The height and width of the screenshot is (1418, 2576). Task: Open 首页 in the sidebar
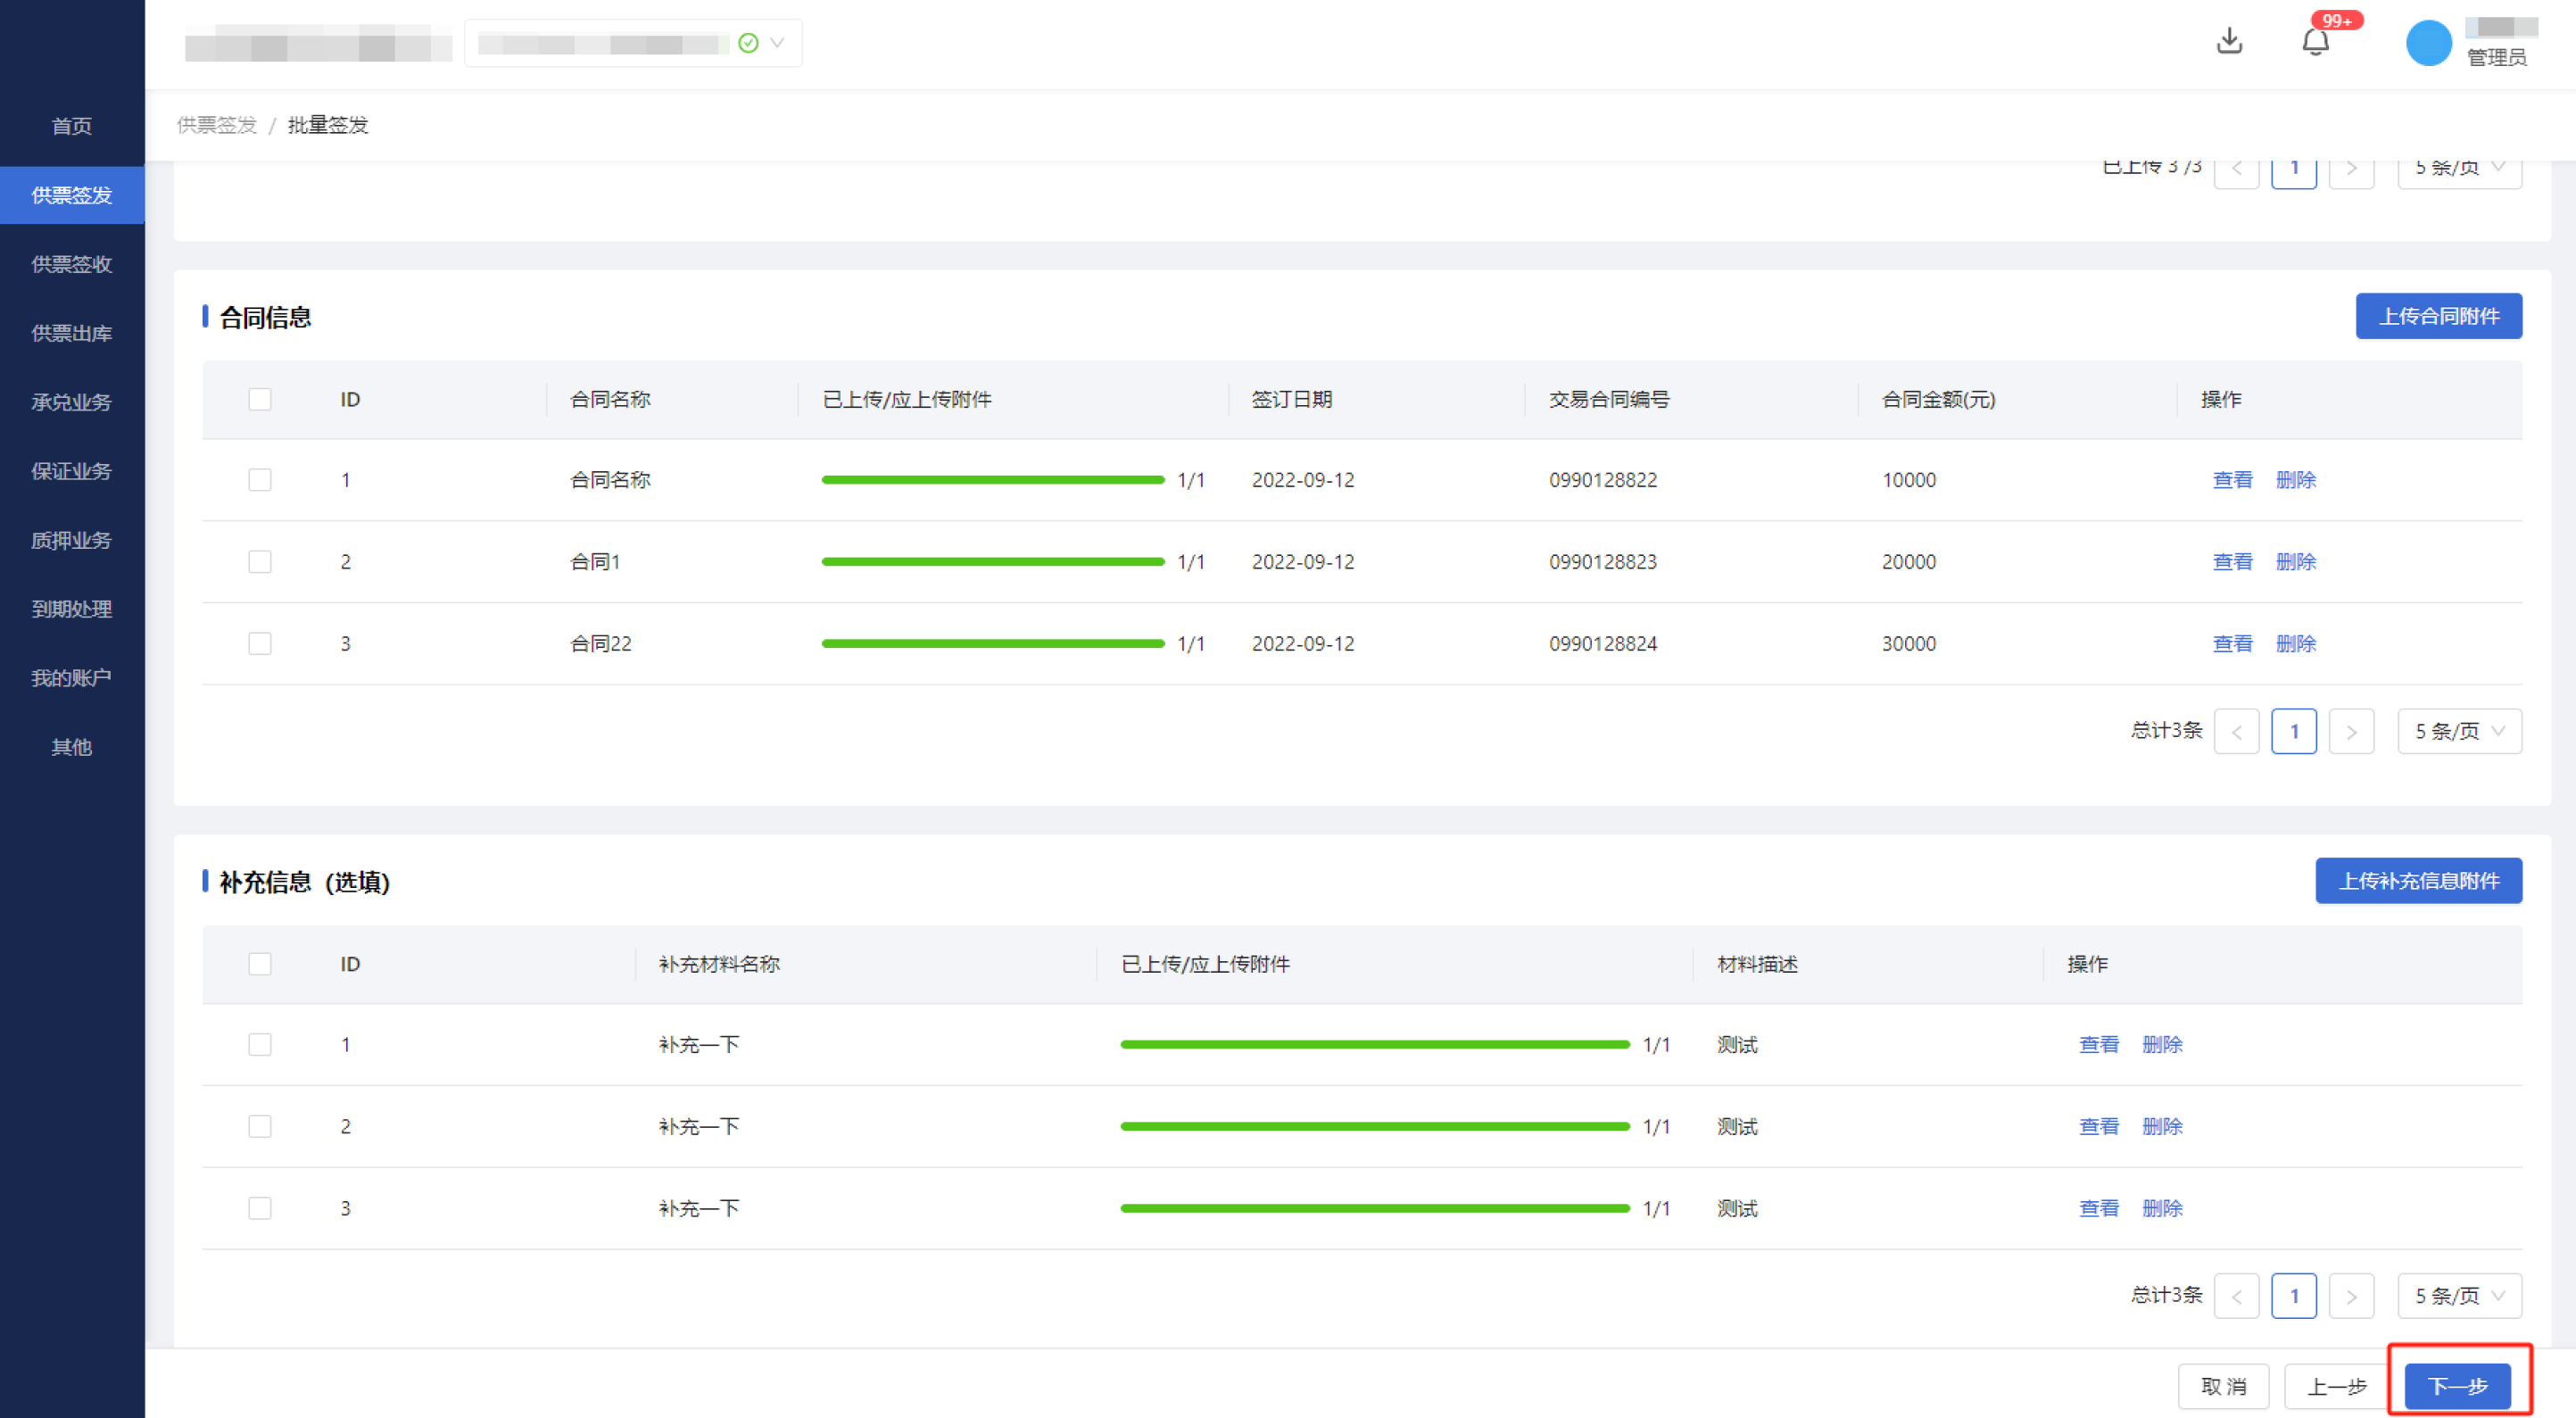tap(72, 126)
